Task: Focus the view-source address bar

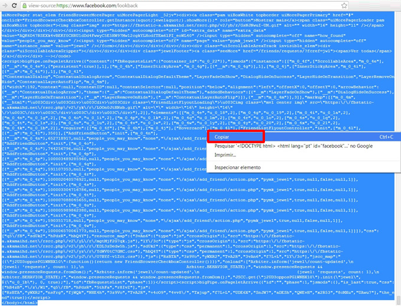Action: 177,5
